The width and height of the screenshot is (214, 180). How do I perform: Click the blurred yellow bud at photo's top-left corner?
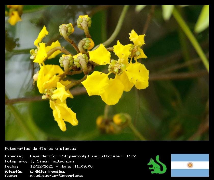click(14, 17)
